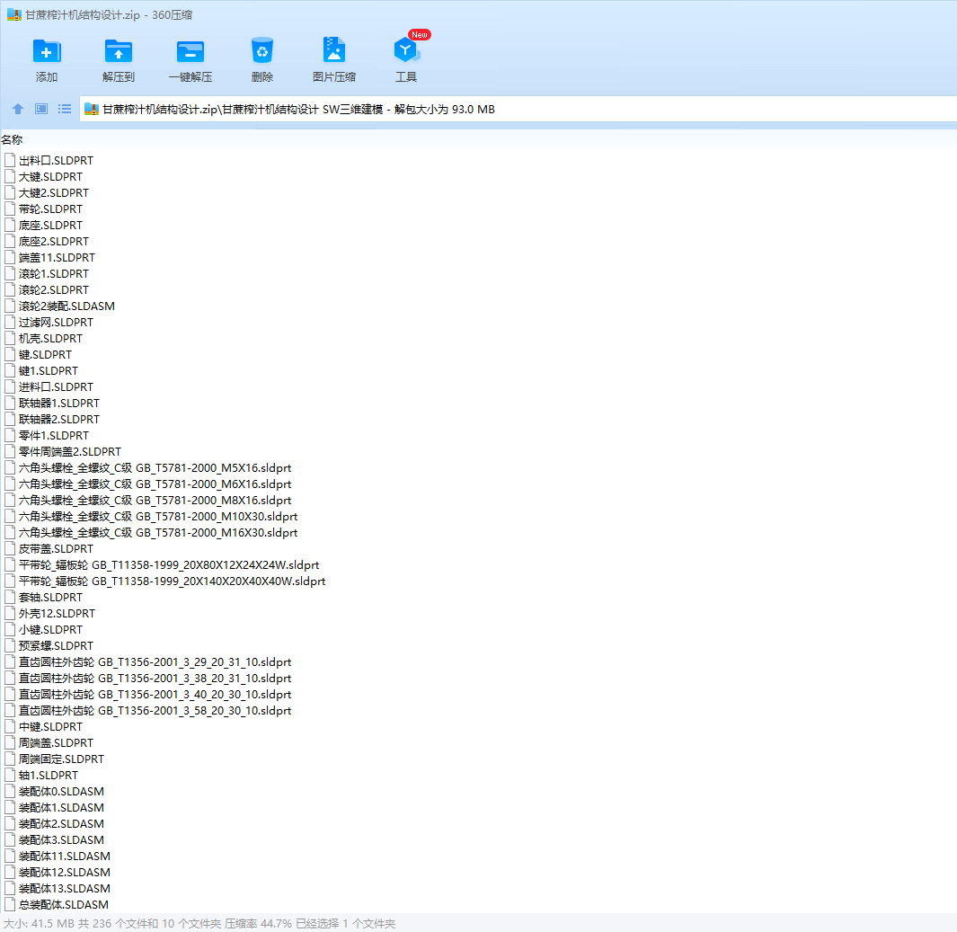This screenshot has width=957, height=932.
Task: Click the status bar size summary text
Action: click(199, 923)
